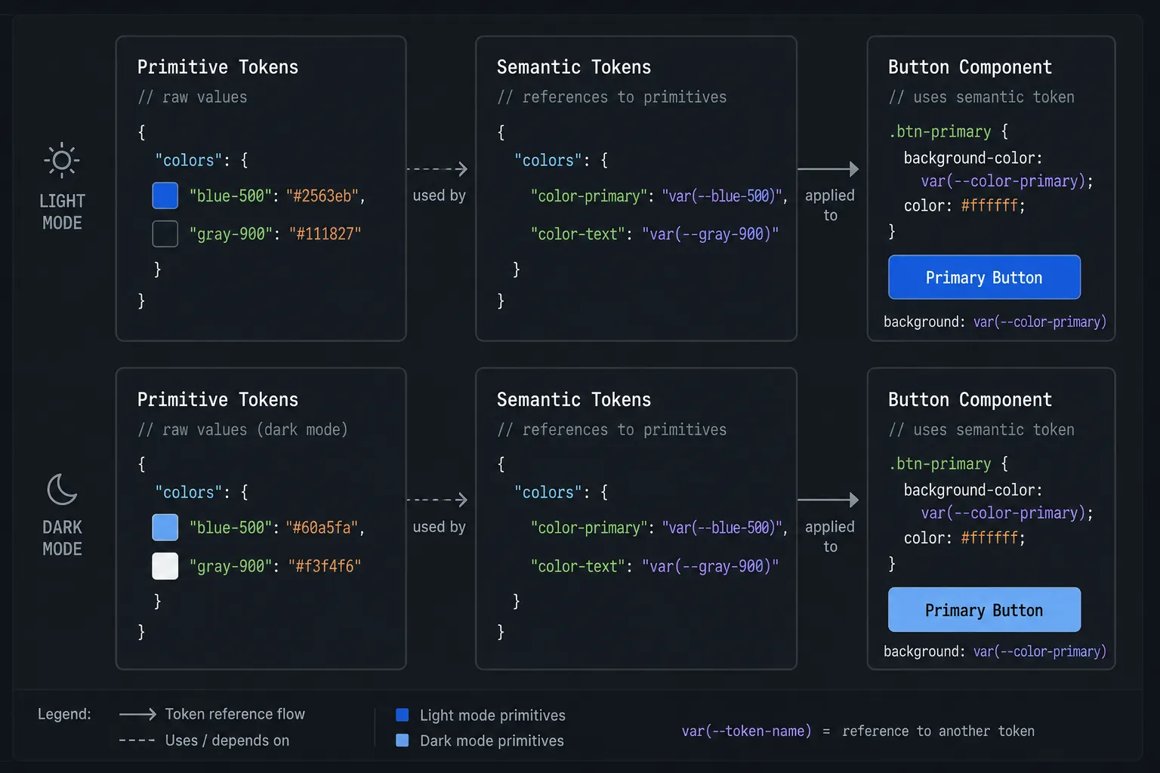The height and width of the screenshot is (773, 1160).
Task: Click the light mode Primary Button
Action: [x=984, y=277]
